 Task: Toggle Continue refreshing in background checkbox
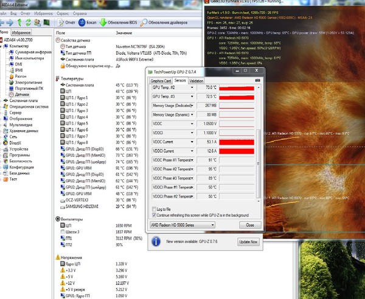click(x=154, y=215)
